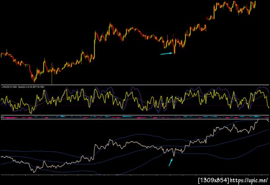Screen dimensions: 270x185
Task: Click the long gap-up candle in main chart
Action: point(95,45)
